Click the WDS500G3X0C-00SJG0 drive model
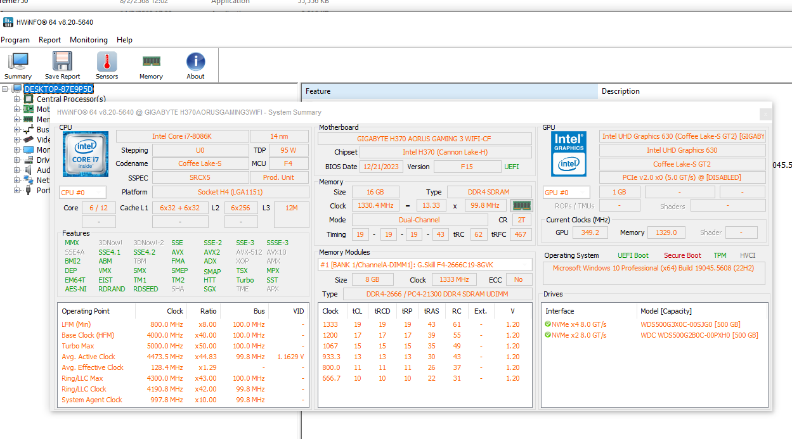The image size is (792, 439). [691, 324]
